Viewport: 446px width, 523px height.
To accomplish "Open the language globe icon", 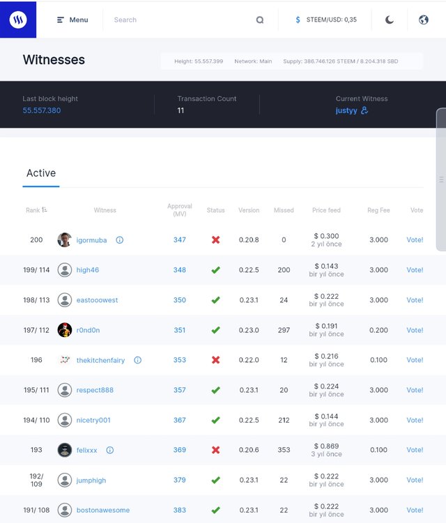I will (x=424, y=20).
